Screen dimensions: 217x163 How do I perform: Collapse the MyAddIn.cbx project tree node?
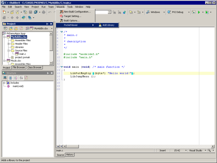4,37
